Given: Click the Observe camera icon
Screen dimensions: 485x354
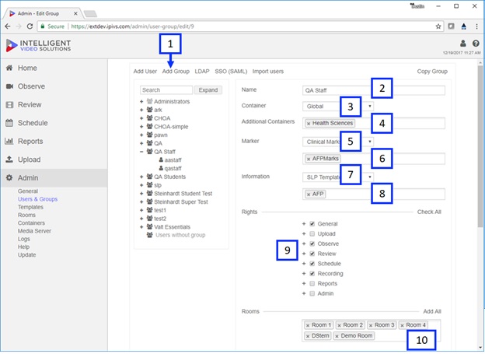Looking at the screenshot, I should (9, 86).
